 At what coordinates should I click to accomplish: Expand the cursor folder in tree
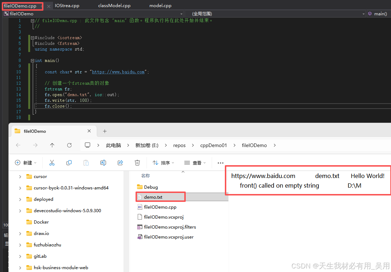point(20,177)
